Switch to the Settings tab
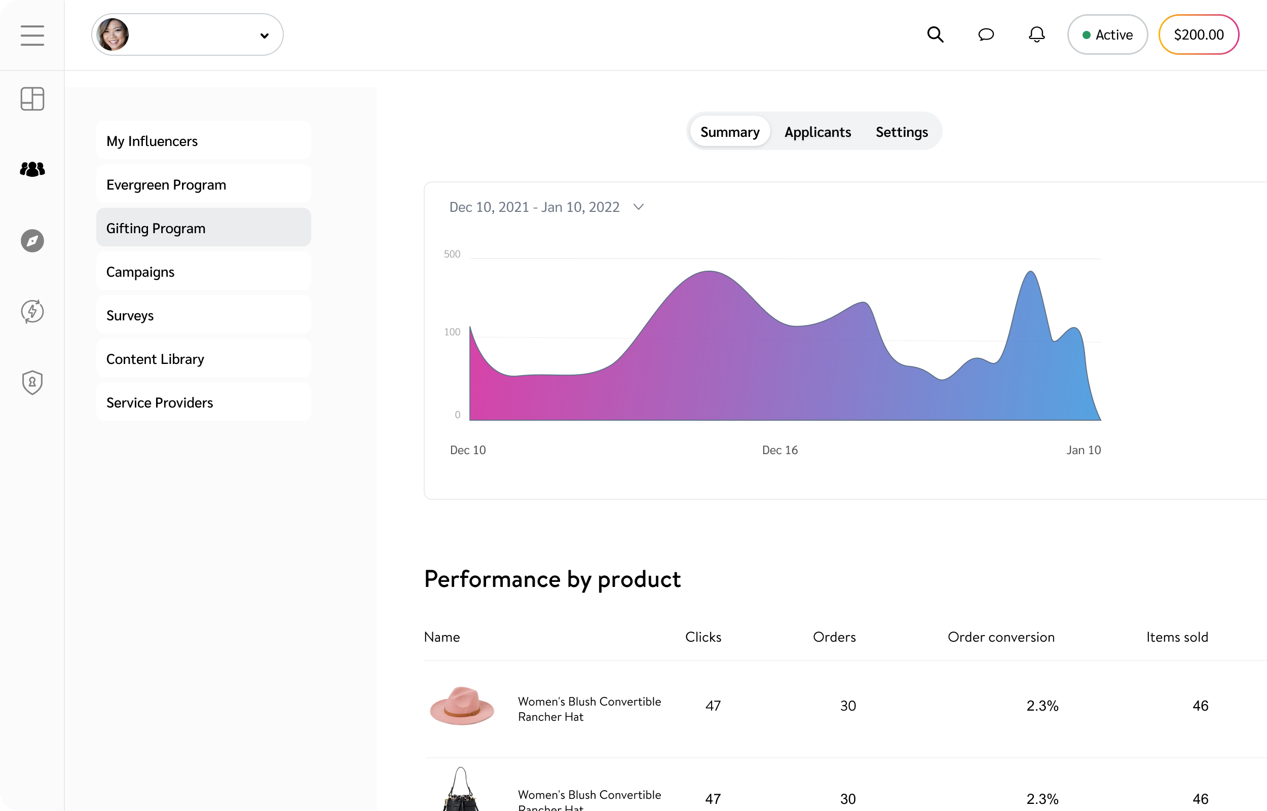Image resolution: width=1267 pixels, height=811 pixels. pos(901,132)
